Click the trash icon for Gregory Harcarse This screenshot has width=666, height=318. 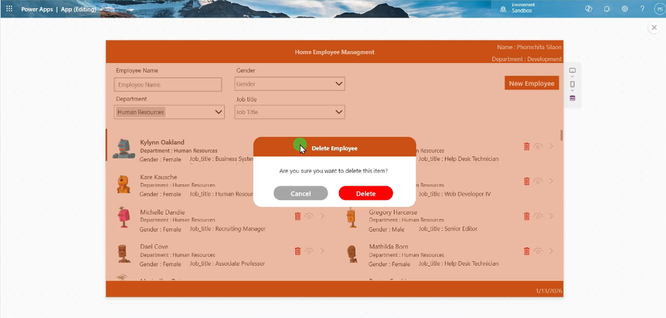pyautogui.click(x=527, y=216)
